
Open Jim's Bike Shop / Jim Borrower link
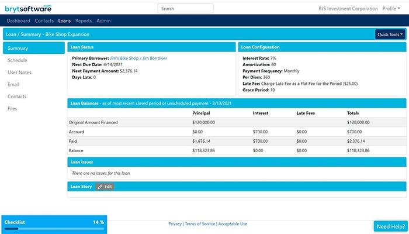138,58
